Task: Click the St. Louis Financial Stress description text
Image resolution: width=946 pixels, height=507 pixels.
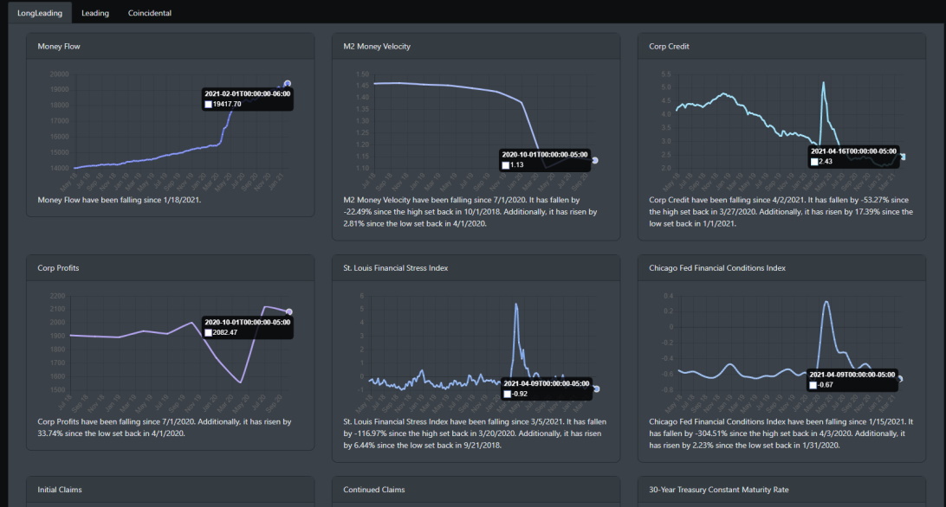Action: click(x=475, y=433)
